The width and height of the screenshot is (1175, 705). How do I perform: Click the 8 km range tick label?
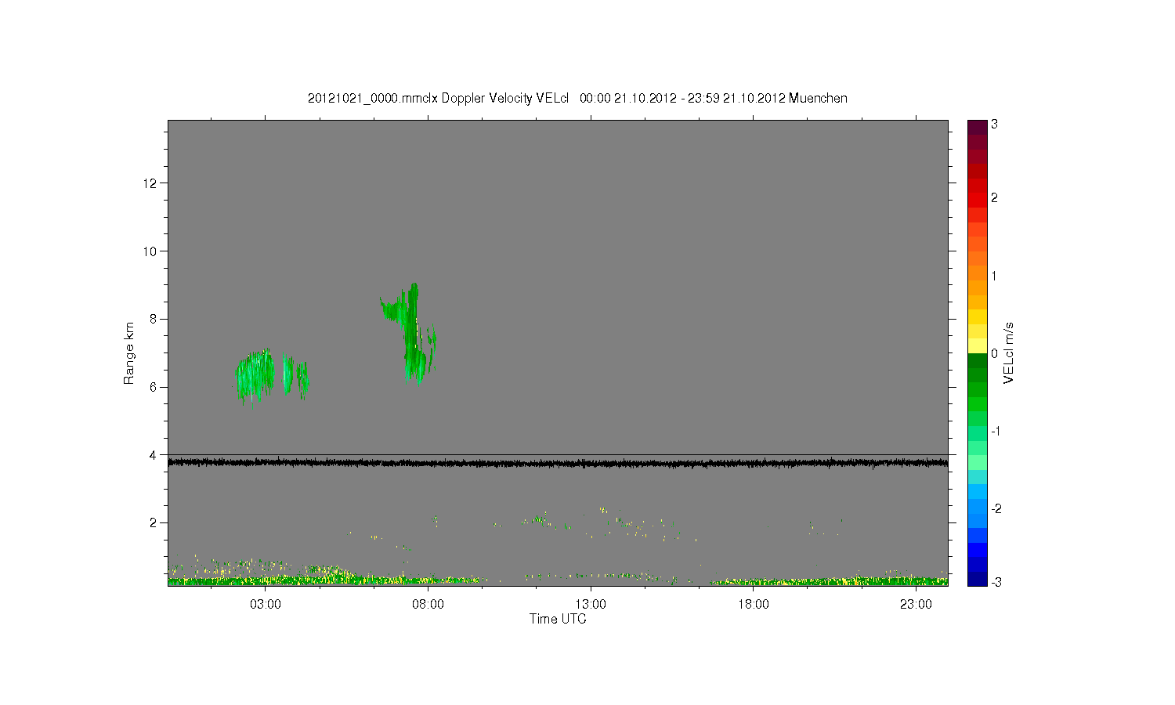[154, 319]
